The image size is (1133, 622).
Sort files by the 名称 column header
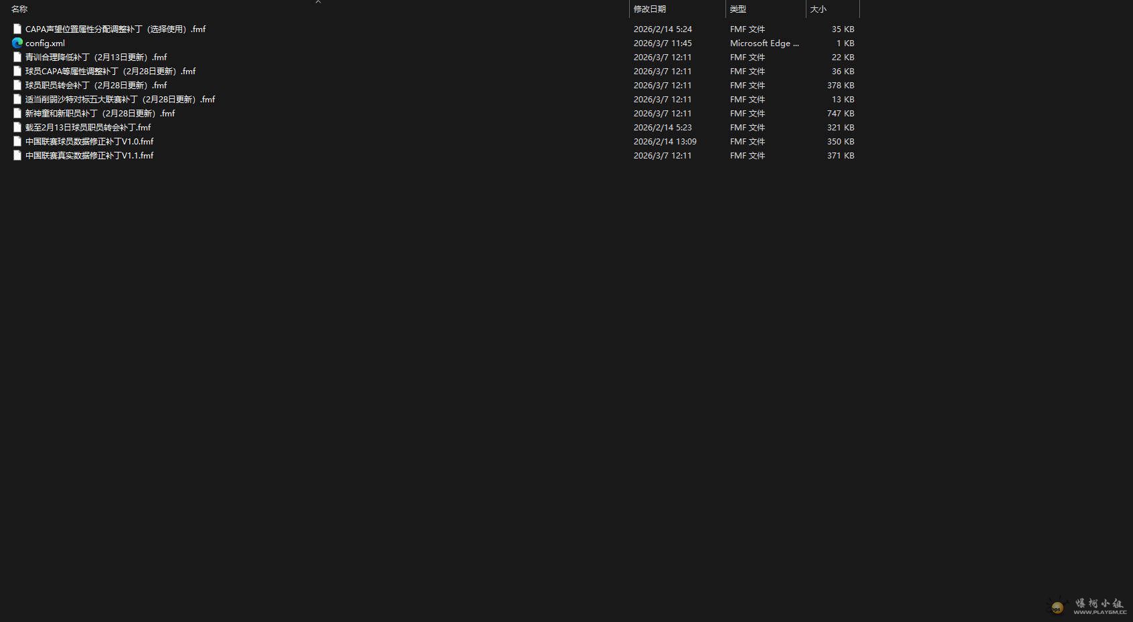(19, 9)
